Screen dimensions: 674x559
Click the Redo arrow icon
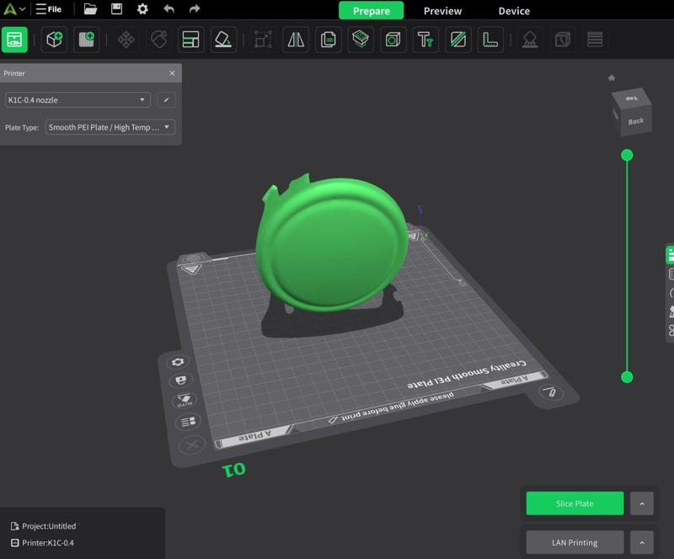(x=195, y=9)
